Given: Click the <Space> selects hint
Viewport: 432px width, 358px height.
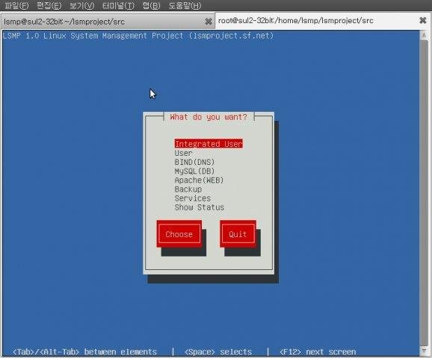Looking at the screenshot, I should tap(218, 352).
